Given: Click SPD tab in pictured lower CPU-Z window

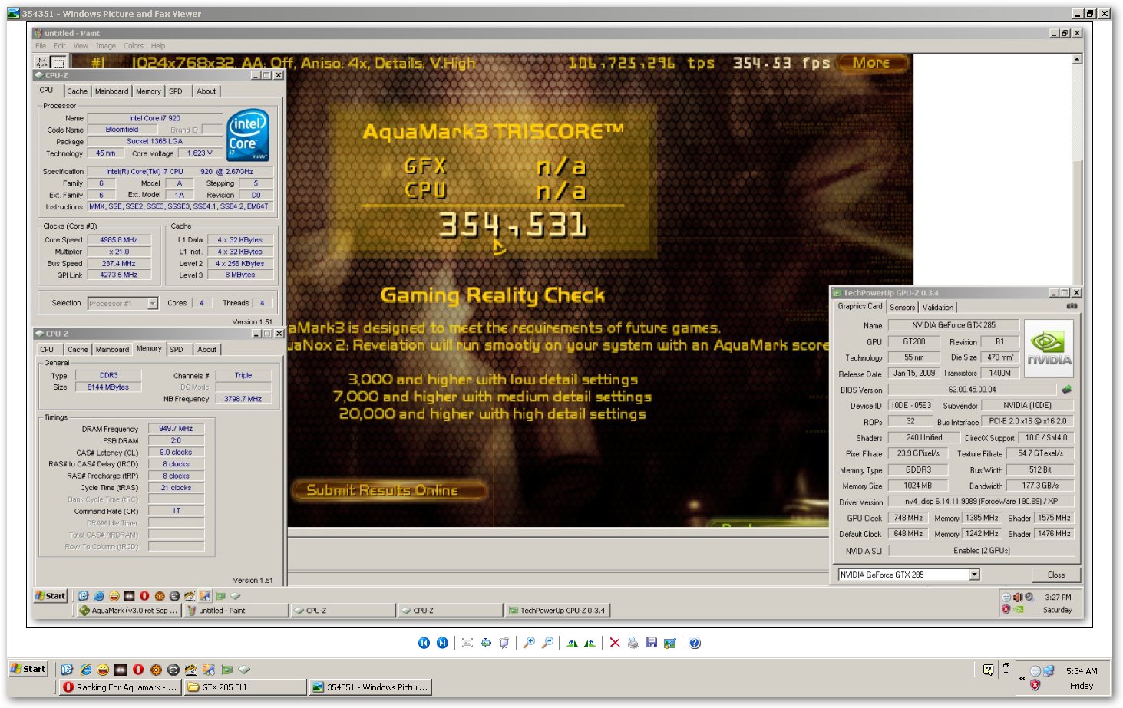Looking at the screenshot, I should coord(177,350).
